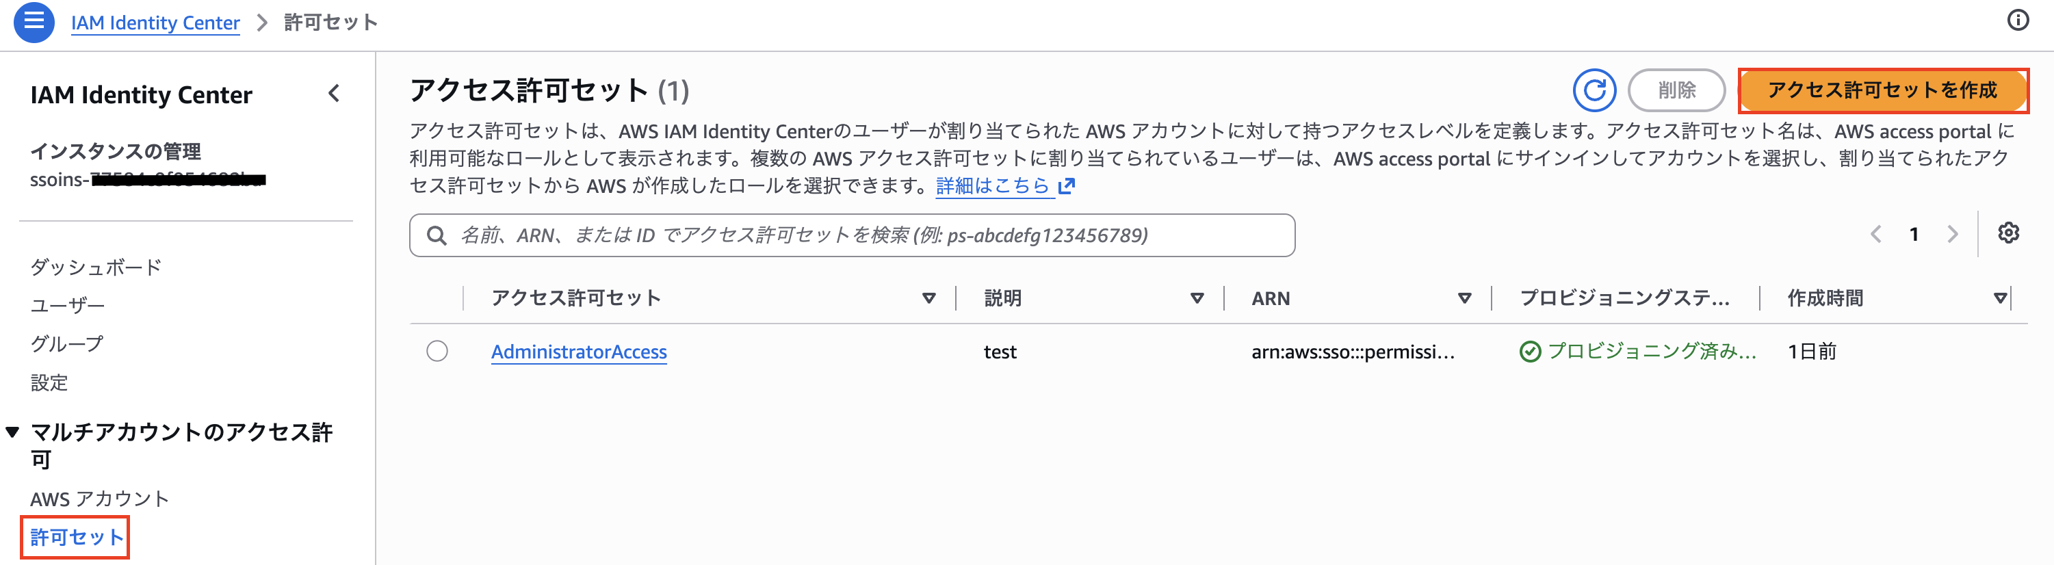The height and width of the screenshot is (565, 2054).
Task: Sort by ARN column arrow
Action: coord(1465,298)
